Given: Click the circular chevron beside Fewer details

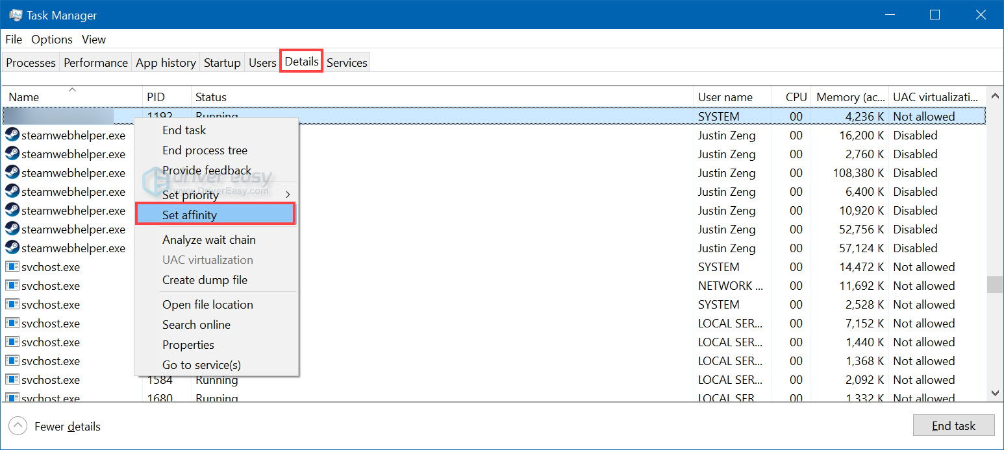Looking at the screenshot, I should (18, 426).
